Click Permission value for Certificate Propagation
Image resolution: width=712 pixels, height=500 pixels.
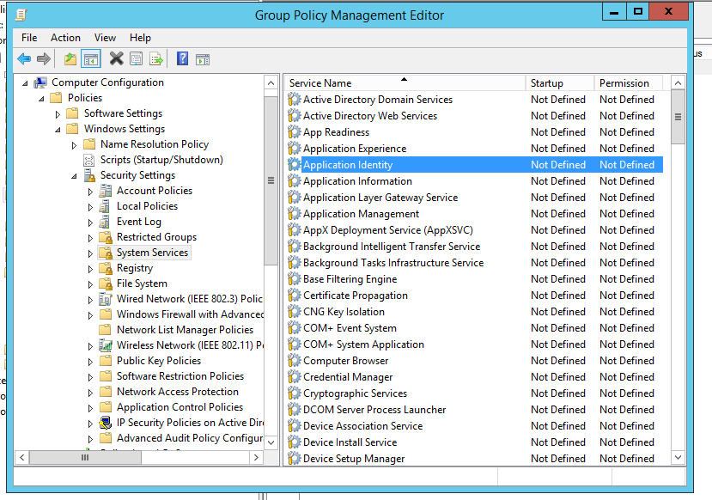(627, 296)
